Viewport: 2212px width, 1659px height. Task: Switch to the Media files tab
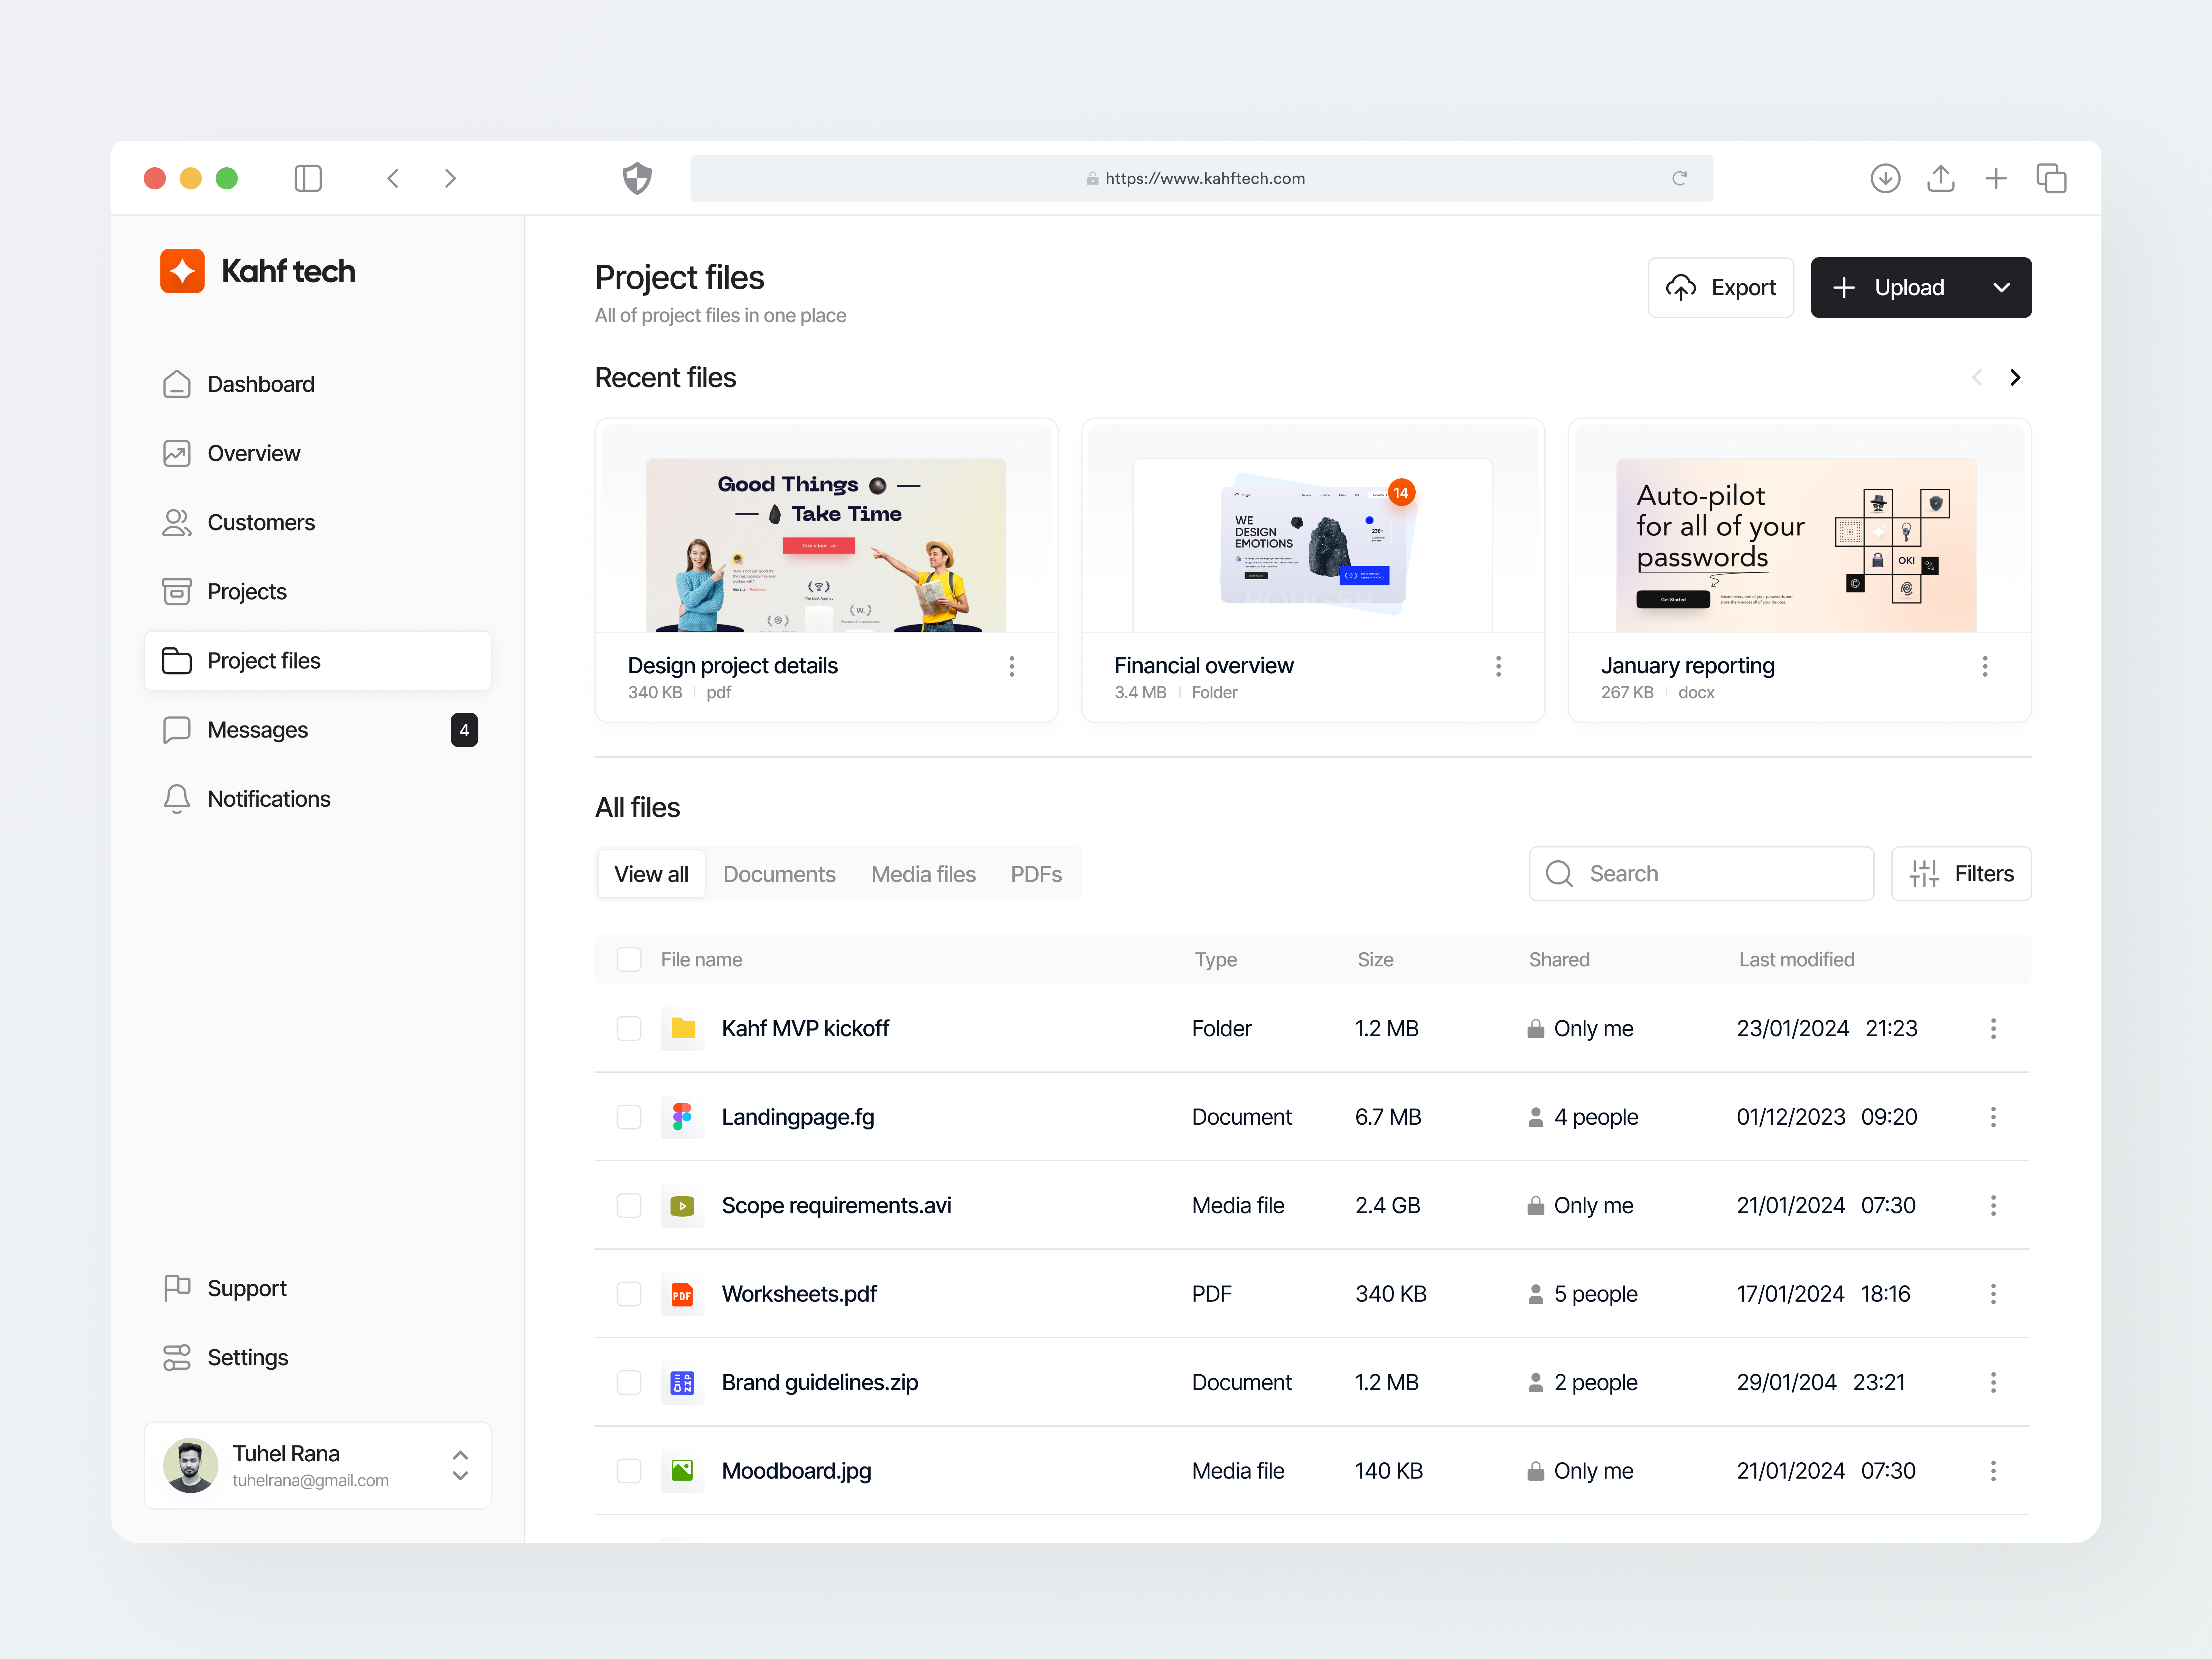tap(923, 874)
